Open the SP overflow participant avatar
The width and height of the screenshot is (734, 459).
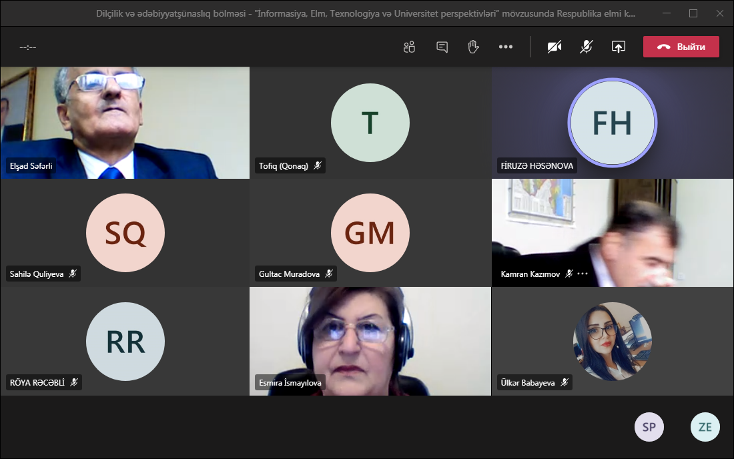coord(649,427)
